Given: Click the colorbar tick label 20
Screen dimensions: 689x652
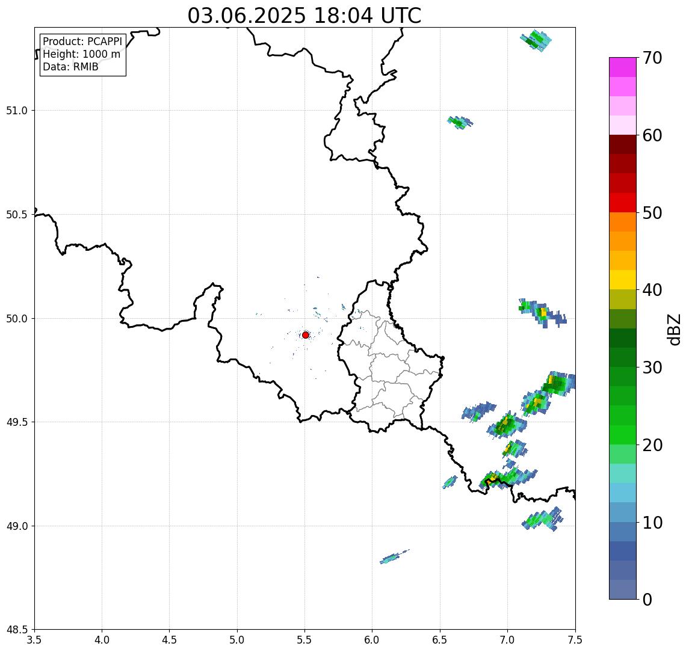Looking at the screenshot, I should pyautogui.click(x=652, y=445).
